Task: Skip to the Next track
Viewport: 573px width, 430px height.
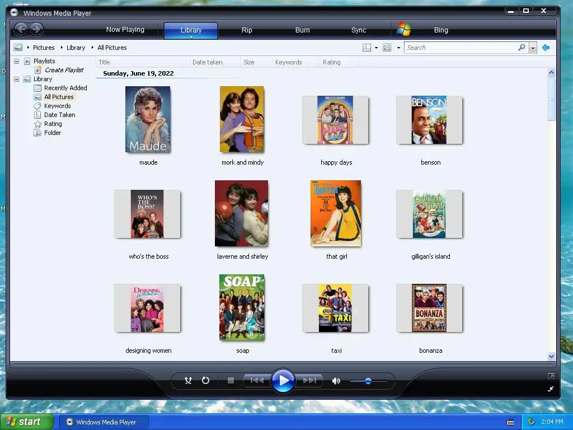Action: click(x=309, y=381)
